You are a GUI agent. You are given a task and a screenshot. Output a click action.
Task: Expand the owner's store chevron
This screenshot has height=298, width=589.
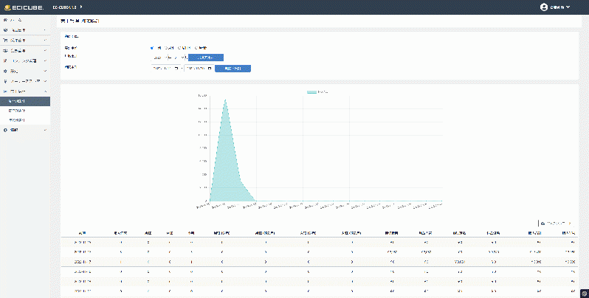[45, 81]
